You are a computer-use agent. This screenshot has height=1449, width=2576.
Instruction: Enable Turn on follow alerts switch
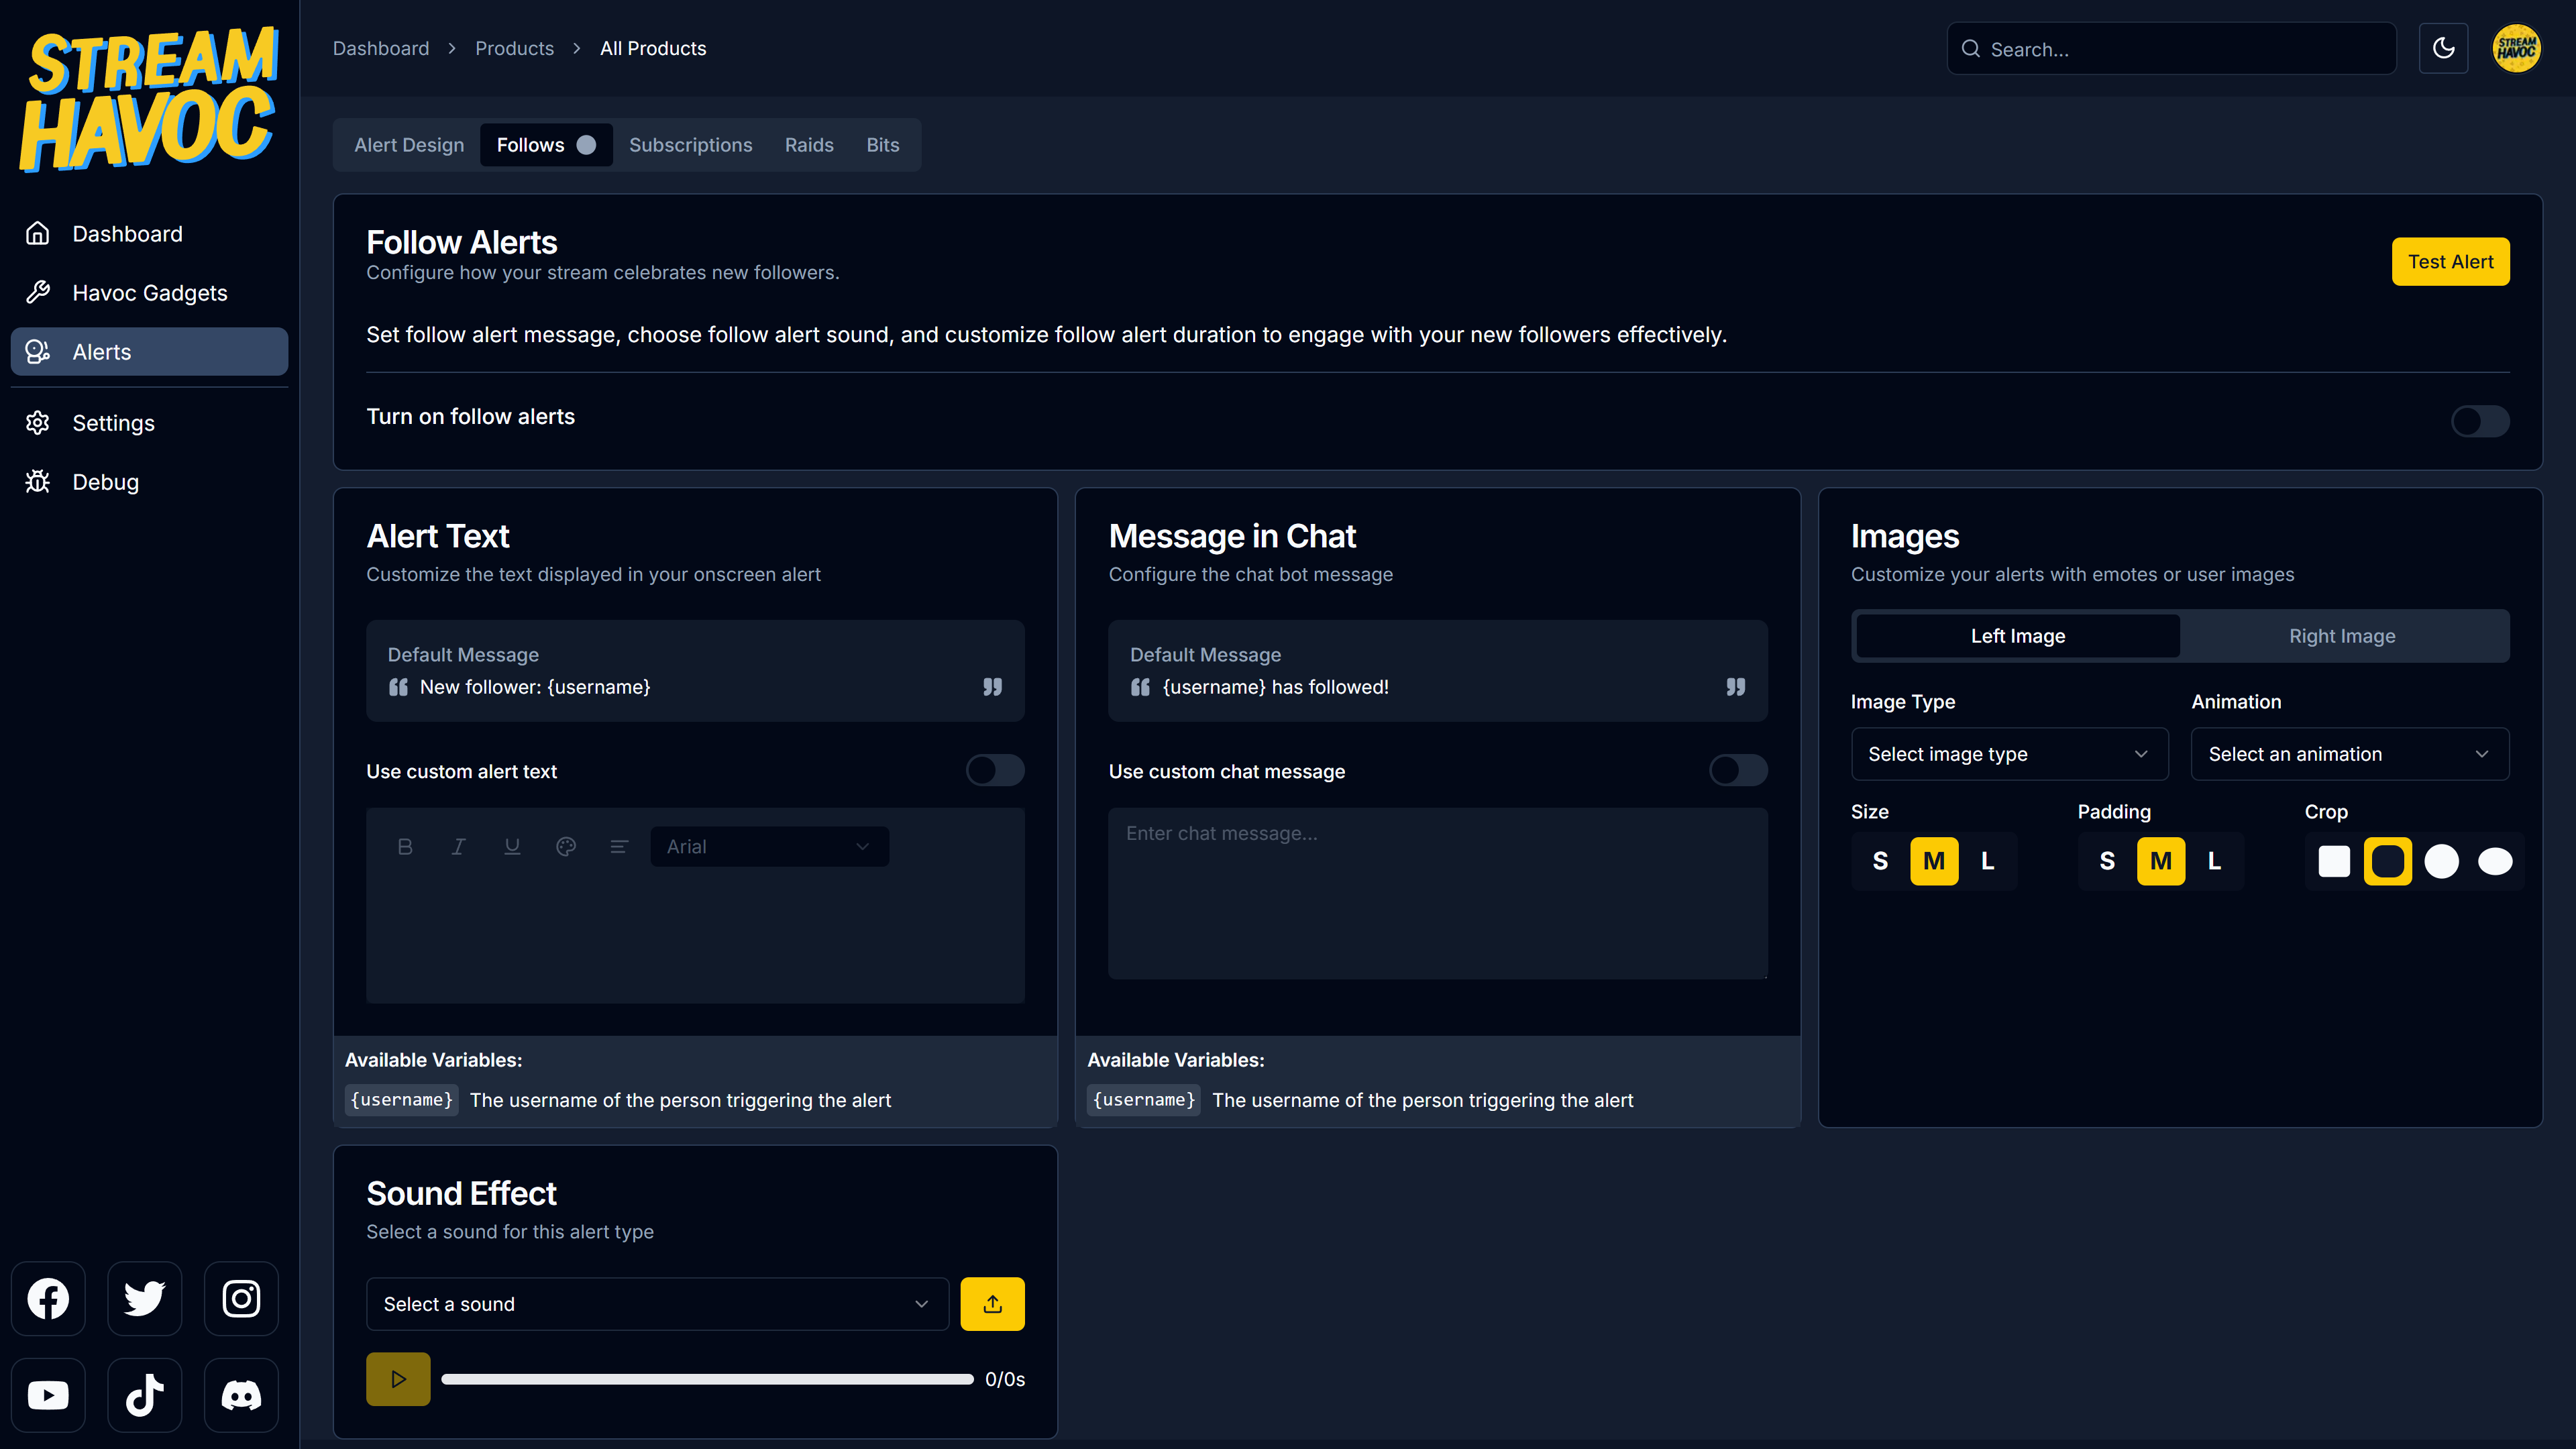2480,421
